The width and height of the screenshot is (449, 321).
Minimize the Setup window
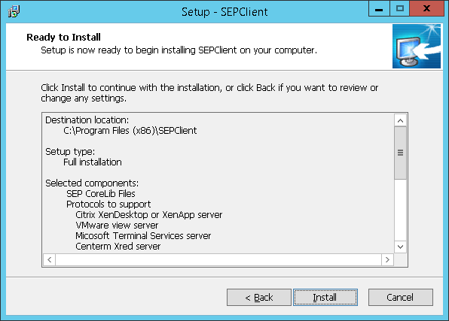[379, 8]
